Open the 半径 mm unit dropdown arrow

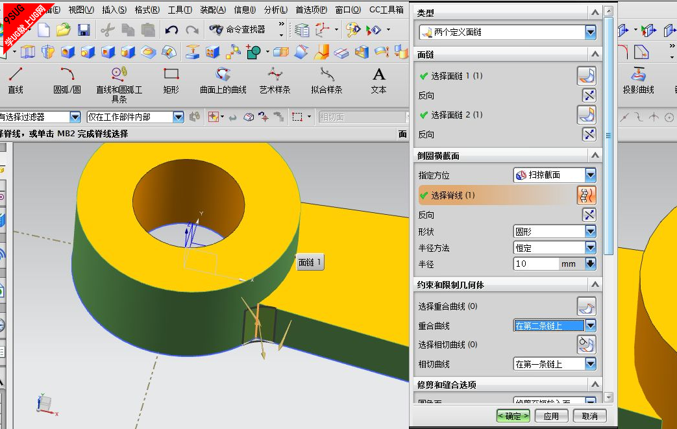pyautogui.click(x=591, y=264)
